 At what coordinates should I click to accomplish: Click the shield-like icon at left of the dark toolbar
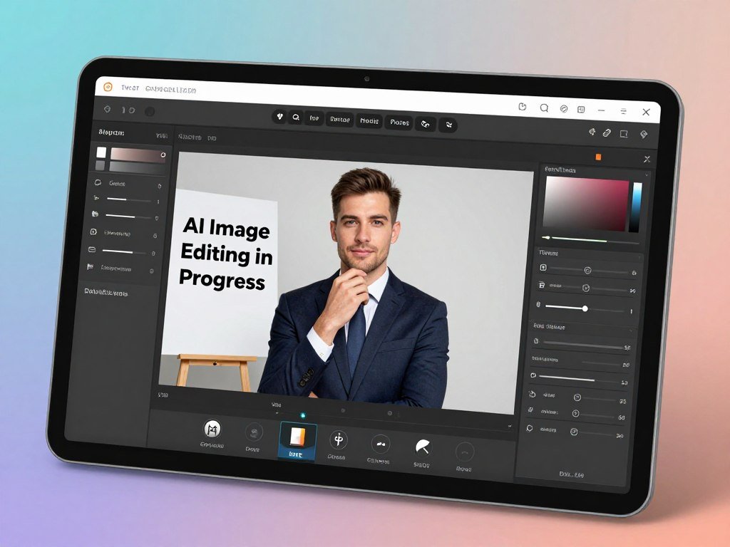[107, 109]
